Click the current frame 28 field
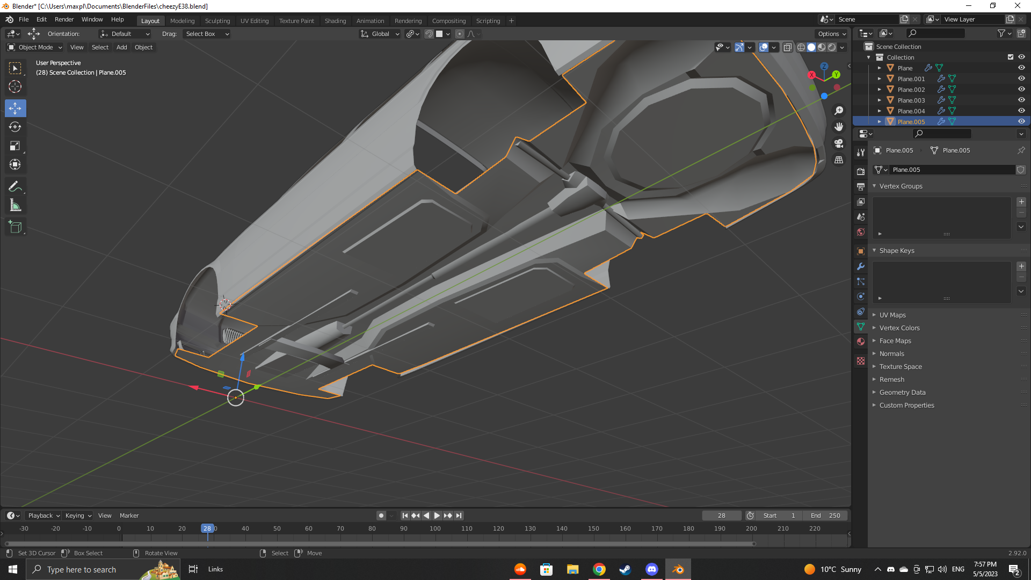Screen dimensions: 1031x580 721,516
